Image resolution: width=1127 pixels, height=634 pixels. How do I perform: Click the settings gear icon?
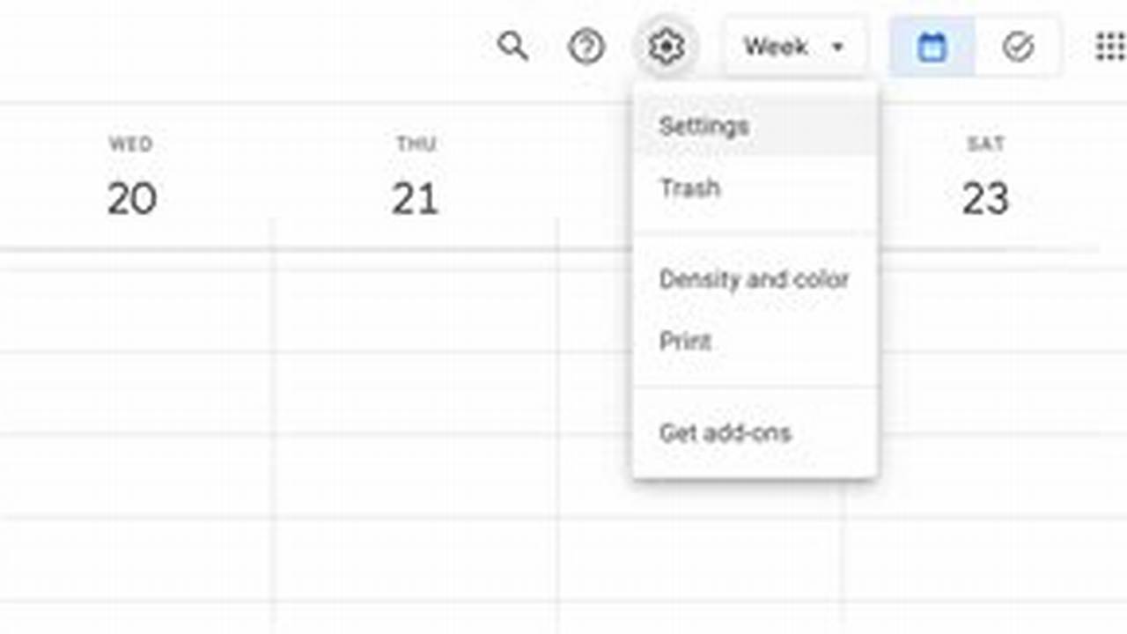point(667,47)
